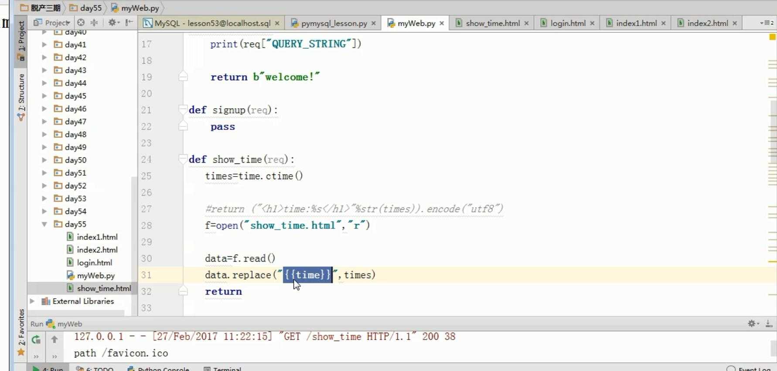Fold the show_time function at line 24
Image resolution: width=777 pixels, height=371 pixels.
click(183, 159)
